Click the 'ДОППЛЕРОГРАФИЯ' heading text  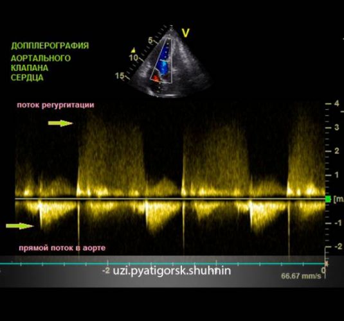[x=50, y=46]
